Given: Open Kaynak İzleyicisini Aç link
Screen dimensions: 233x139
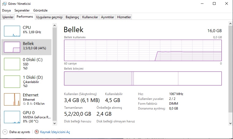Looking at the screenshot, I should (x=55, y=132).
